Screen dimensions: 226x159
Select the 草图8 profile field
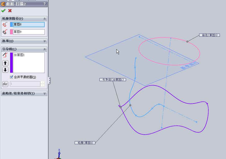[29, 24]
